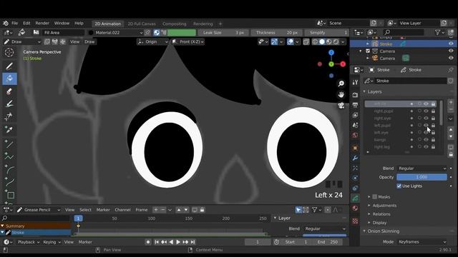The image size is (458, 257).
Task: Select the Arc tool
Action: (x=9, y=170)
